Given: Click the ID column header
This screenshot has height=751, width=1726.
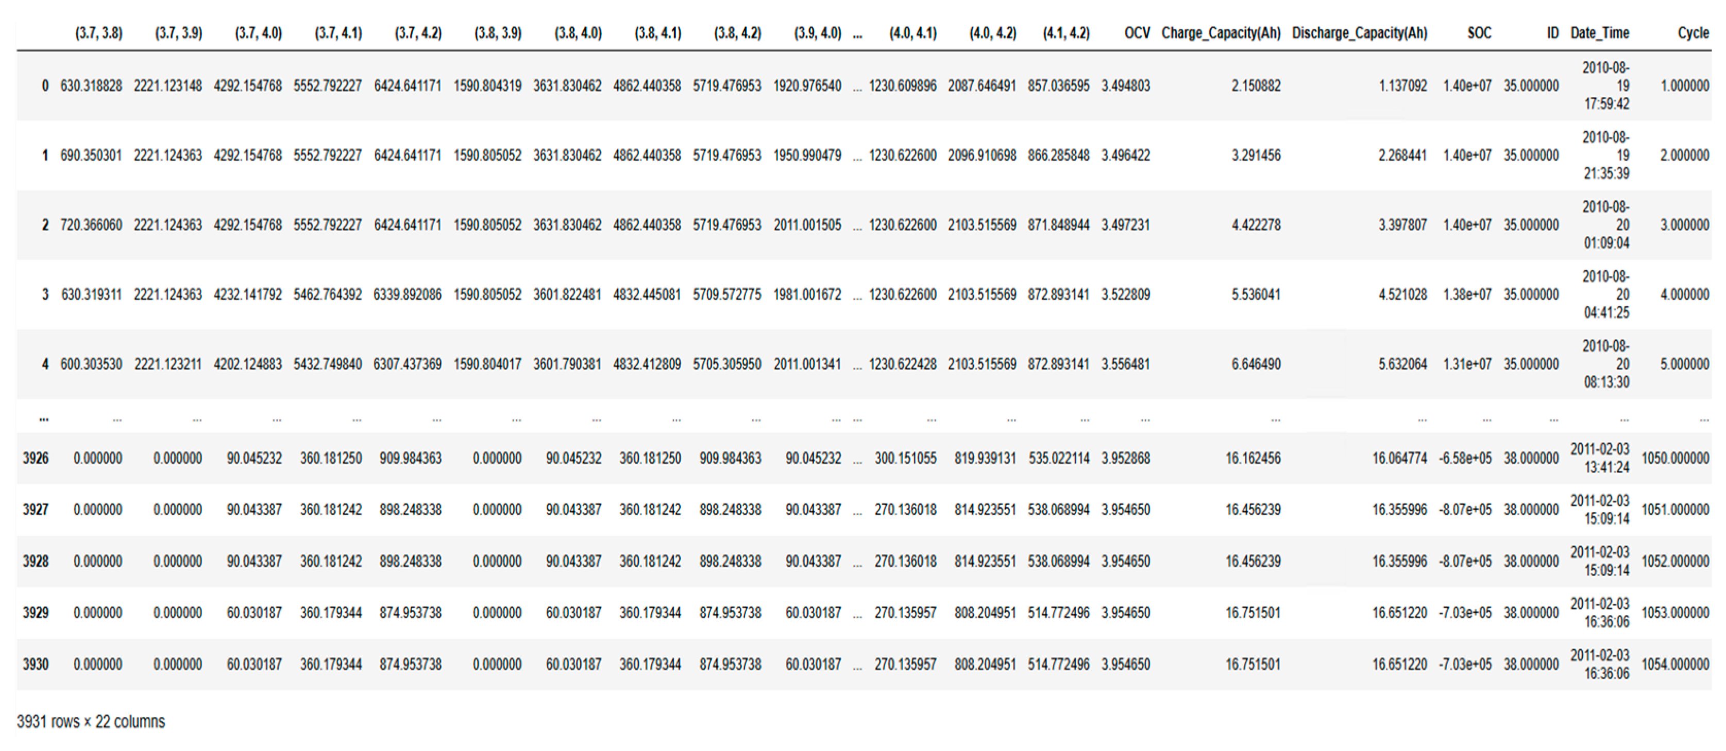Looking at the screenshot, I should (1552, 33).
